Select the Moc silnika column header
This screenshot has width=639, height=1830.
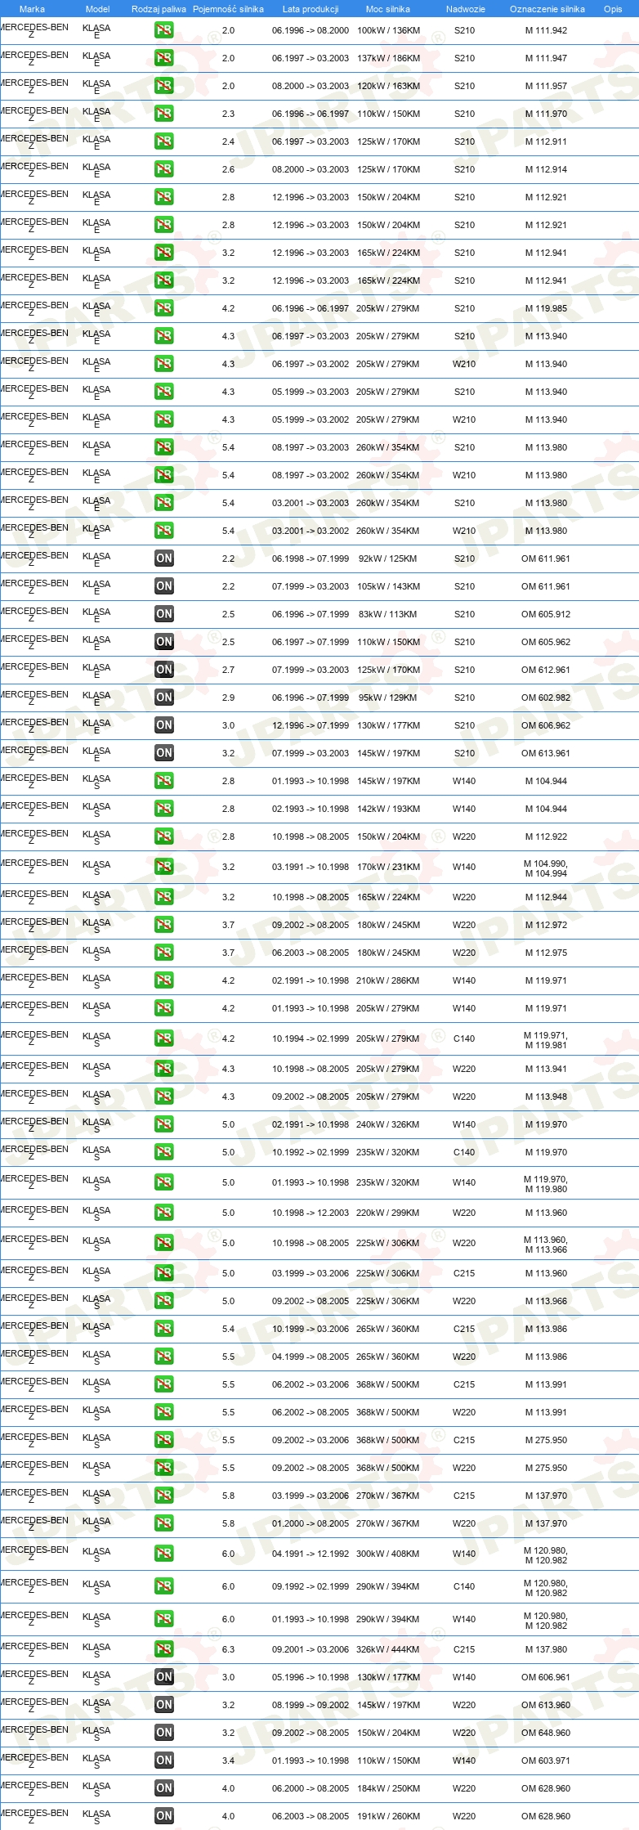tap(388, 9)
